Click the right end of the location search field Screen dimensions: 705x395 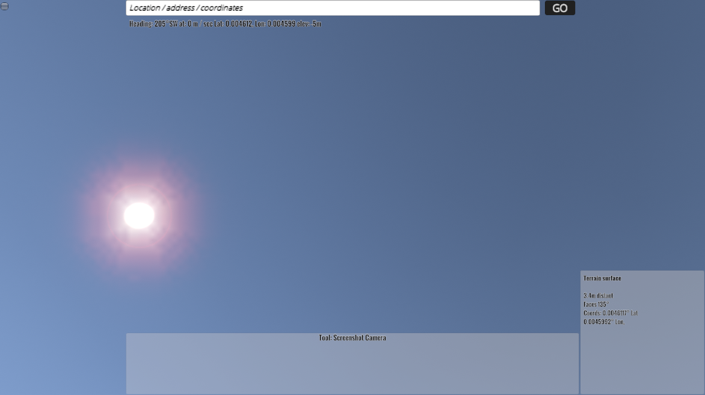click(x=529, y=8)
